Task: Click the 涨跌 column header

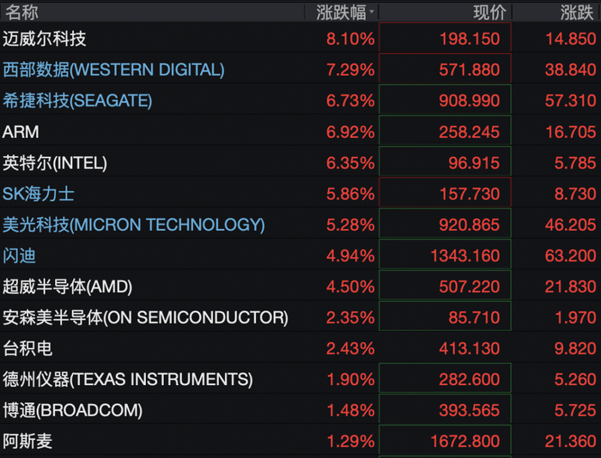Action: [x=576, y=12]
